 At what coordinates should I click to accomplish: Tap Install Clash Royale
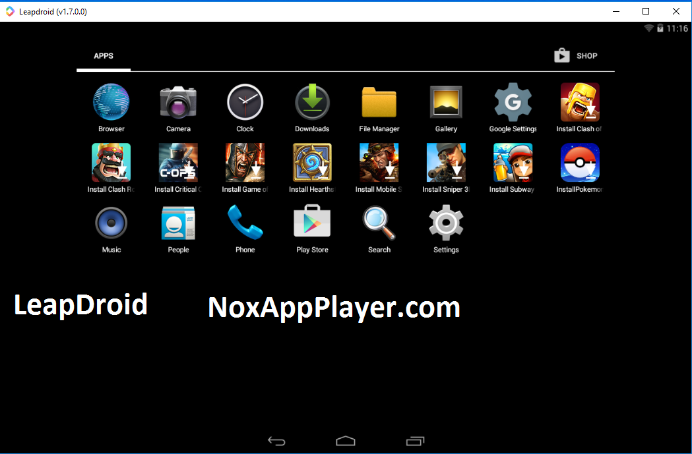point(111,162)
